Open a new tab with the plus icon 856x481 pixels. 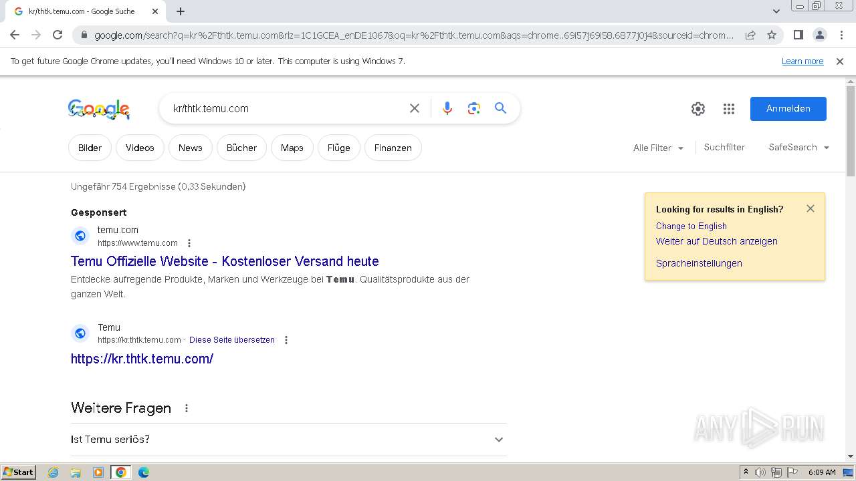click(181, 11)
